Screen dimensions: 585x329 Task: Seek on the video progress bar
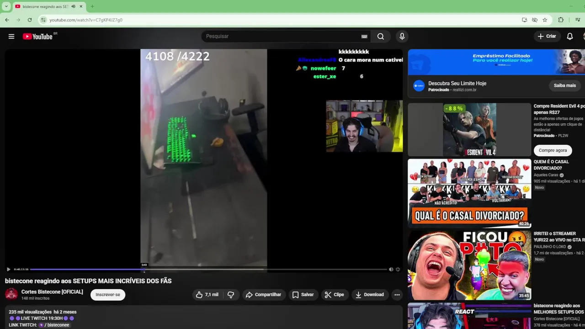click(208, 269)
